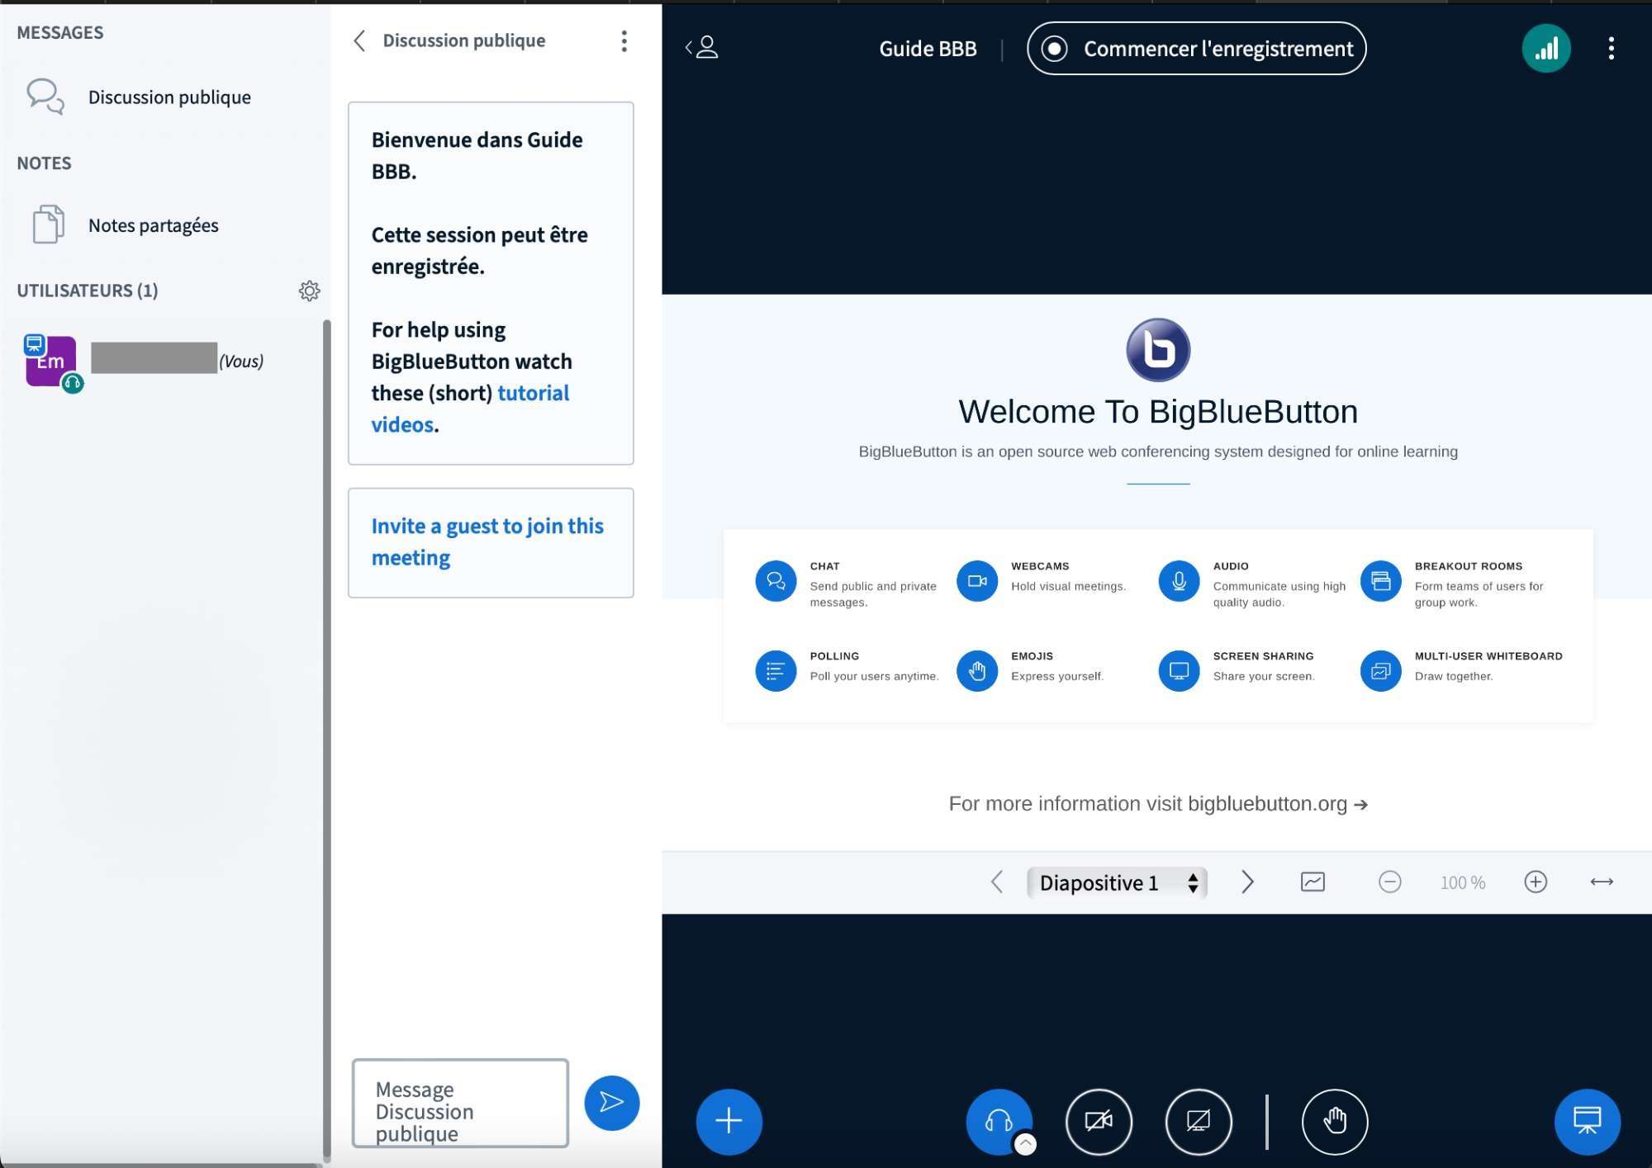Open the Diapositive 1 slide selector
The image size is (1652, 1168).
[1117, 882]
